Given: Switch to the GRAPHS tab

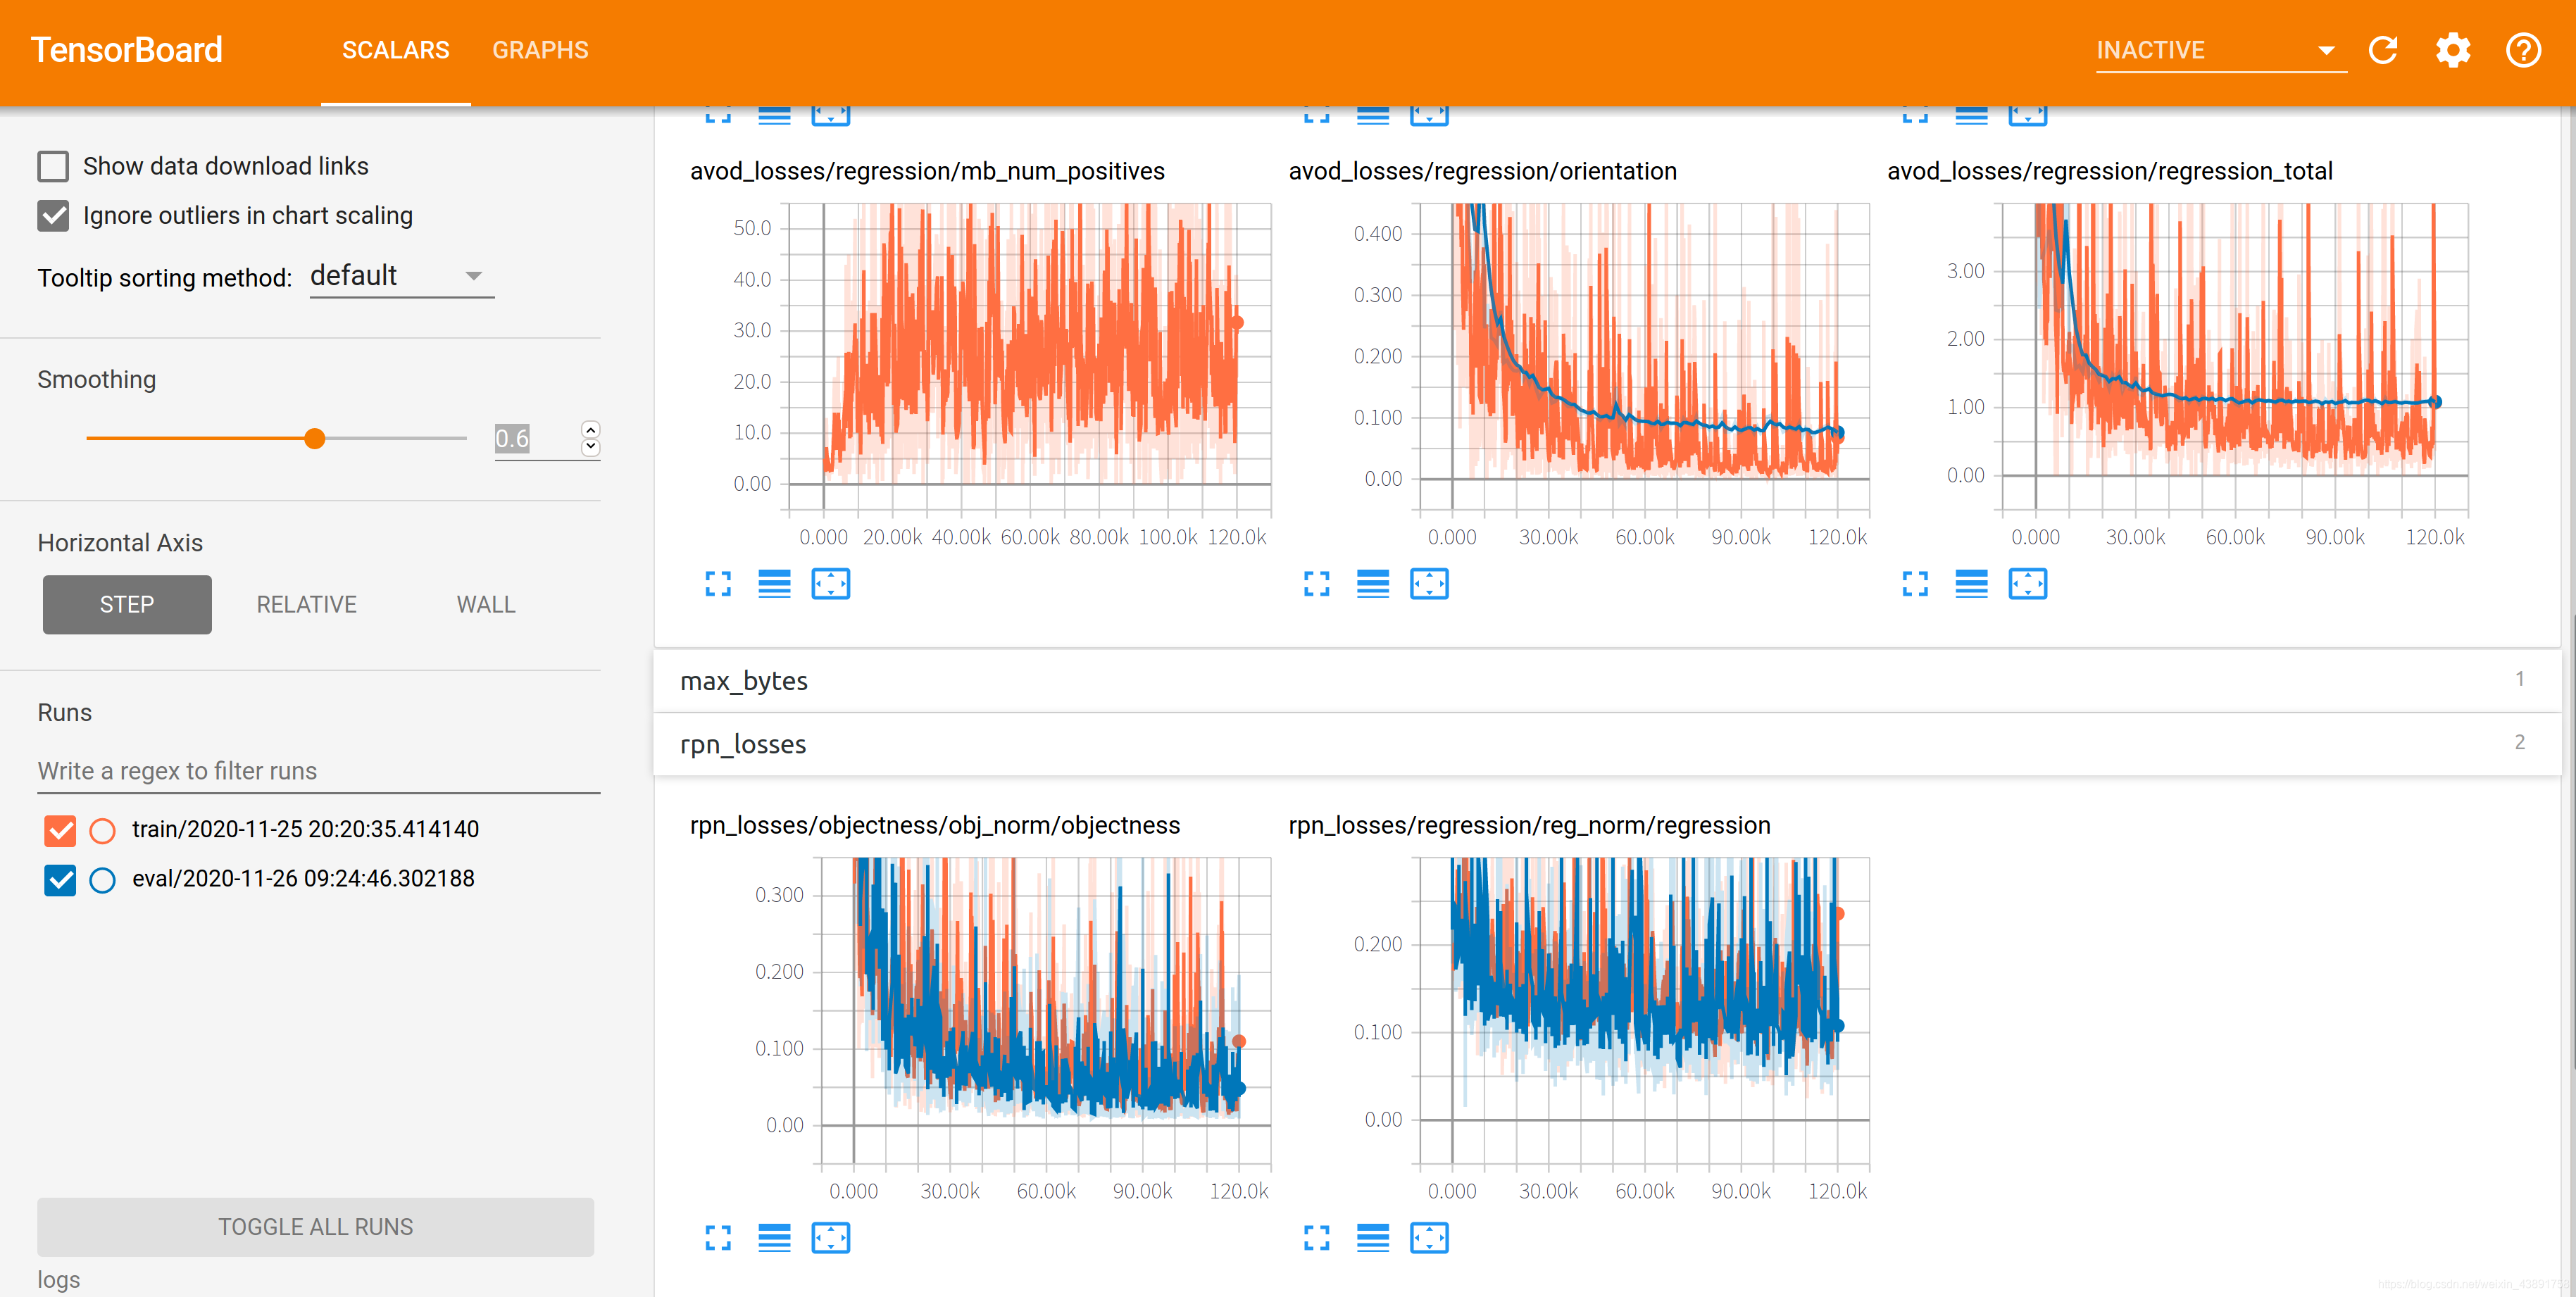Looking at the screenshot, I should 540,50.
